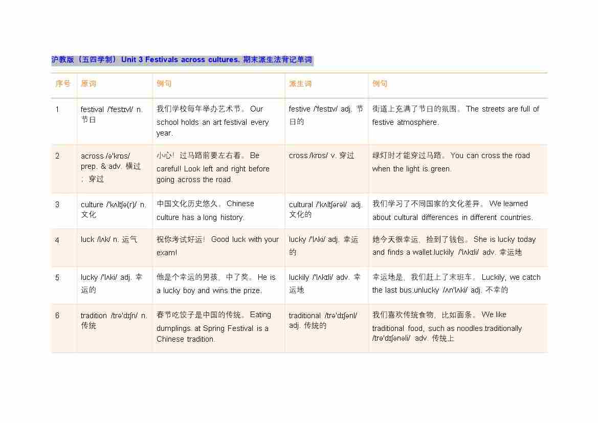Click the derived word 'festive' cell
Viewport: 598px width, 423px height.
click(x=325, y=115)
